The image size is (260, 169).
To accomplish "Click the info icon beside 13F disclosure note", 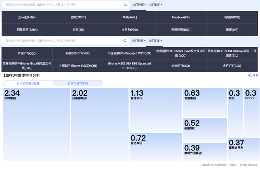I will point(201,165).
